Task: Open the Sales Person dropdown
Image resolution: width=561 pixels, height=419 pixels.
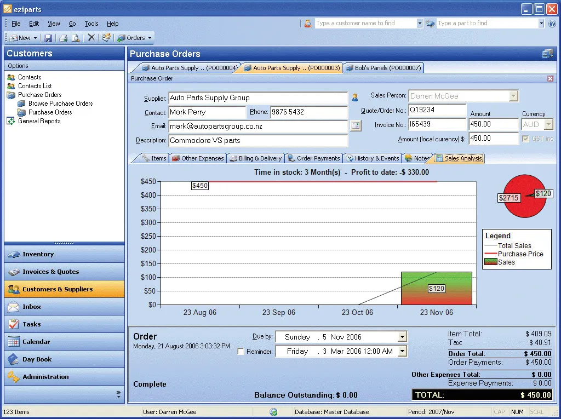Action: (513, 96)
